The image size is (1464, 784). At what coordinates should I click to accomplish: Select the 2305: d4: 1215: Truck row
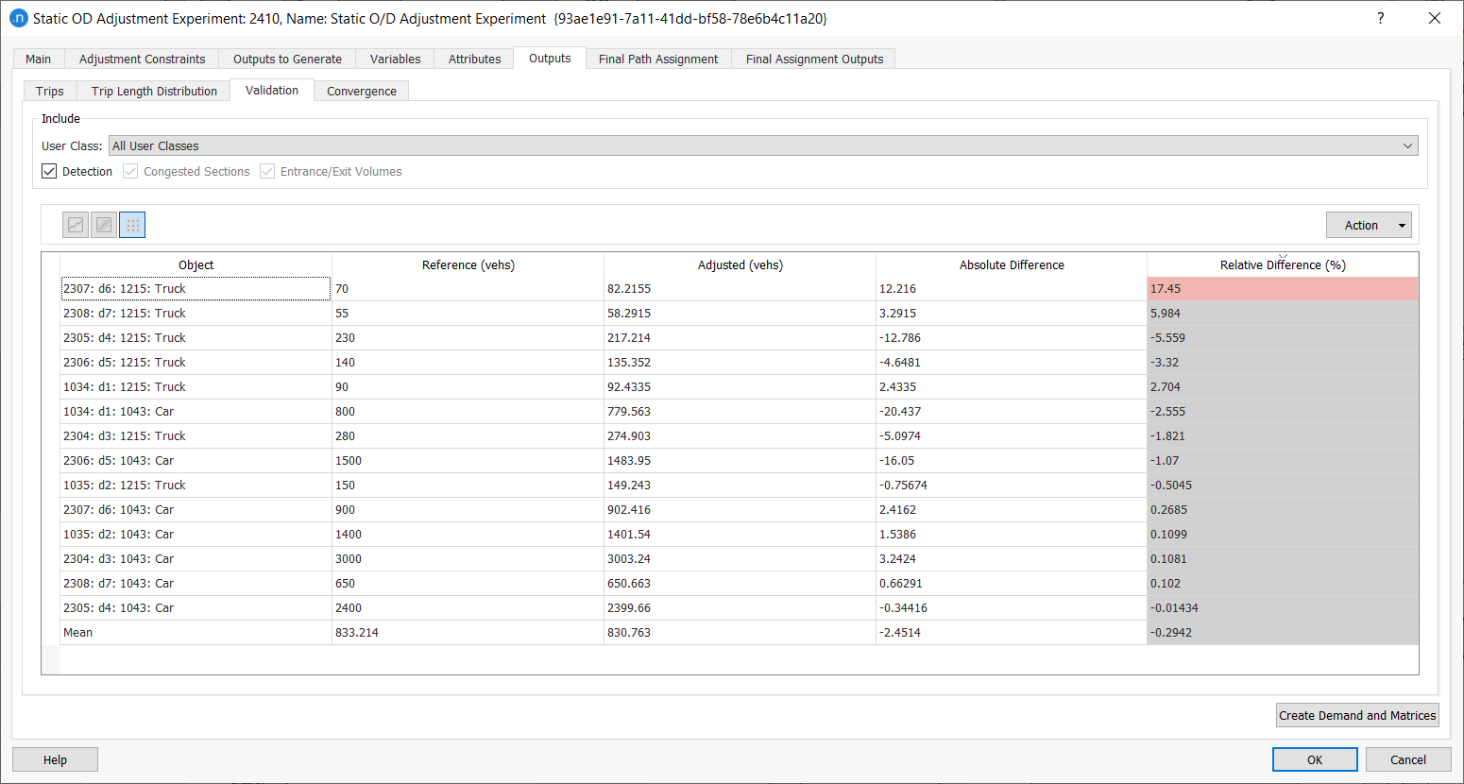196,338
